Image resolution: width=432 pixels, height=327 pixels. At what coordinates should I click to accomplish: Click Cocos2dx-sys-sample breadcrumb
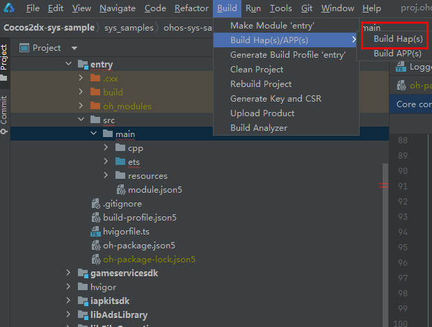(x=49, y=28)
